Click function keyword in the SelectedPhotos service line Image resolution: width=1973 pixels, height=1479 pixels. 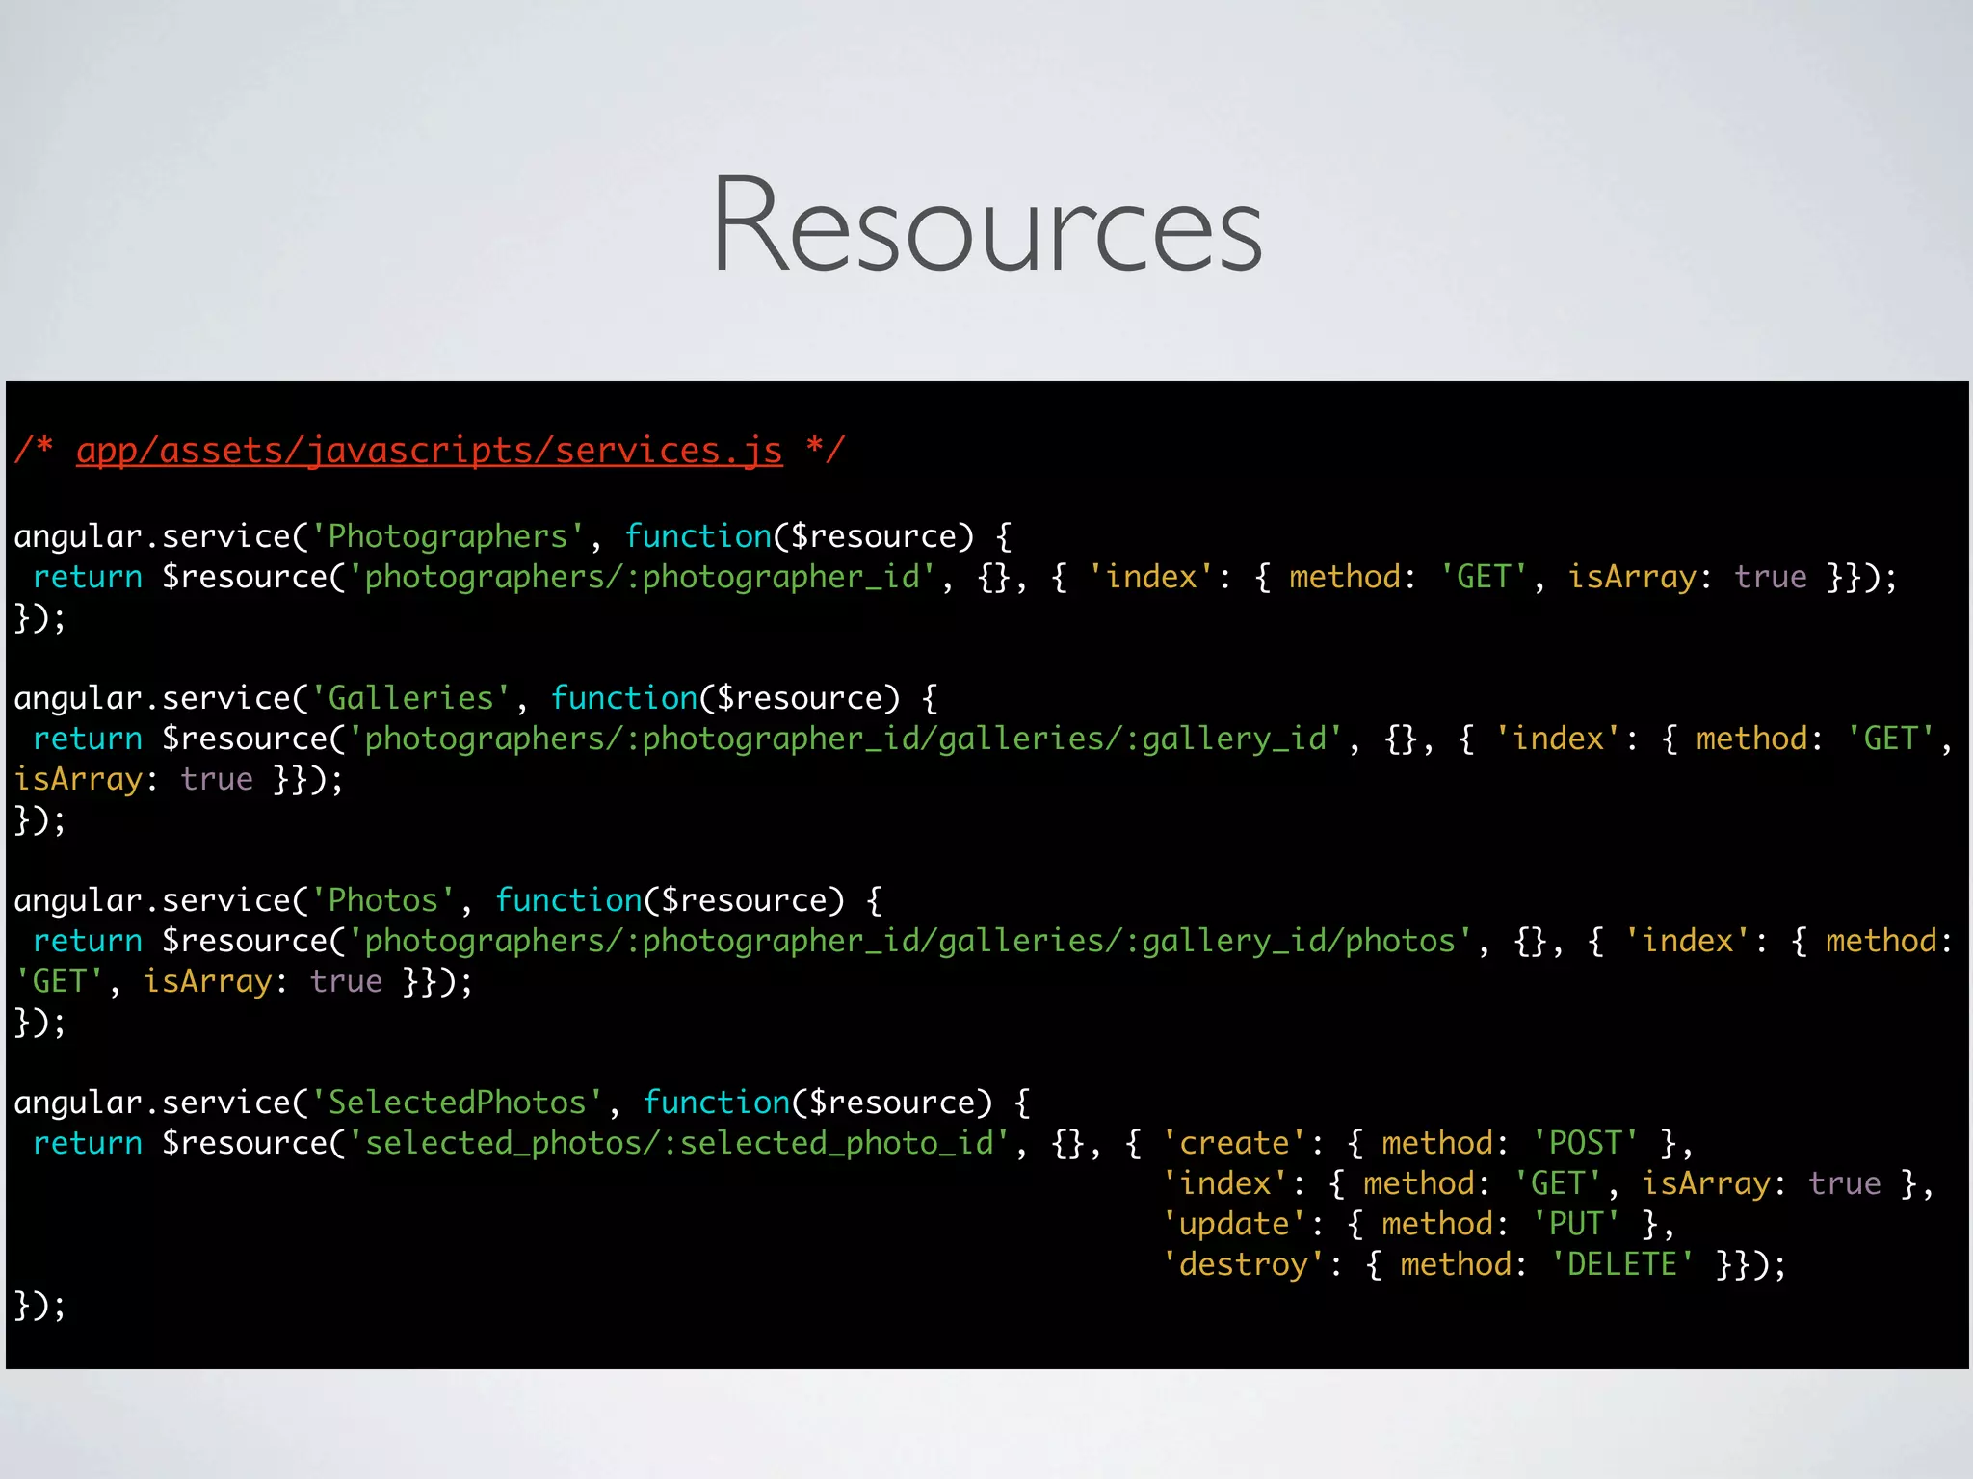(716, 1103)
